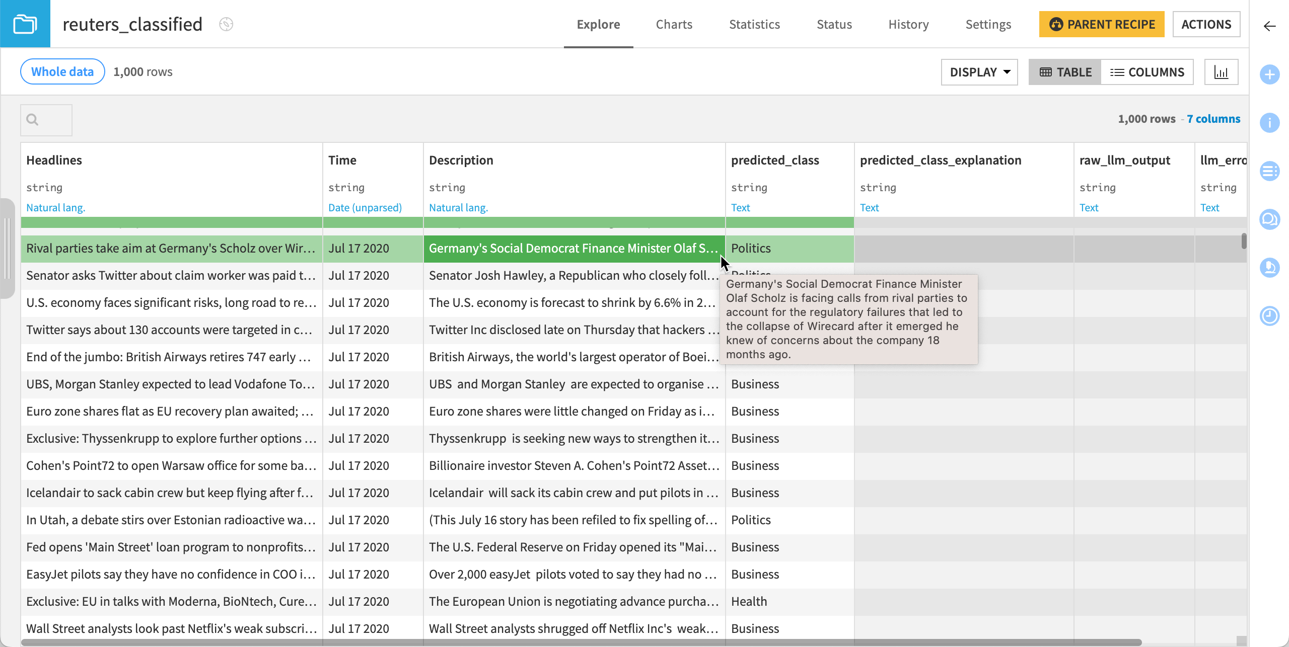
Task: Click the horizontal table scrollbar
Action: point(582,642)
